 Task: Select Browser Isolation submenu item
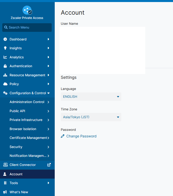point(27,129)
